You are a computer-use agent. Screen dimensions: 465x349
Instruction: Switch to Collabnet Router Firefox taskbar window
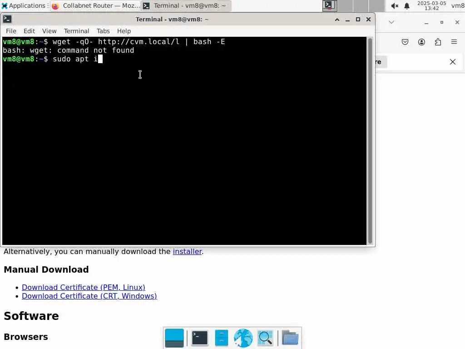coord(95,5)
